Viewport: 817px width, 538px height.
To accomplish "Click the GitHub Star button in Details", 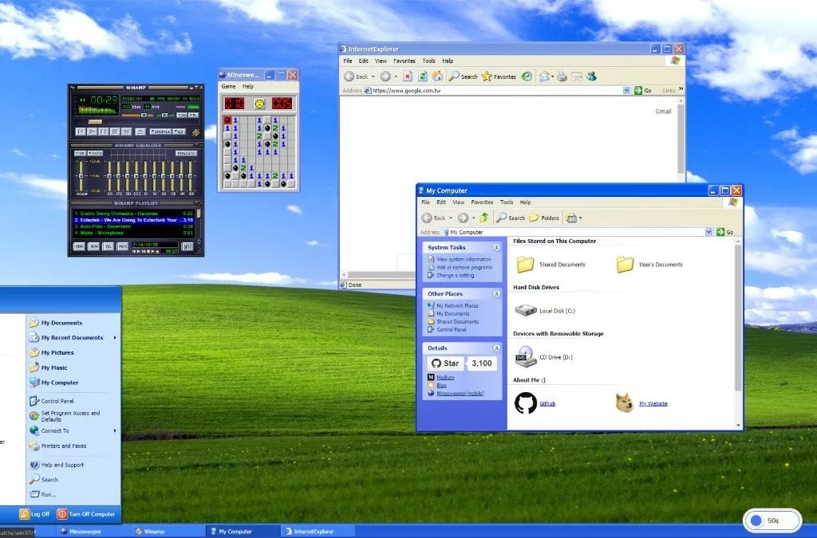I will [x=445, y=363].
